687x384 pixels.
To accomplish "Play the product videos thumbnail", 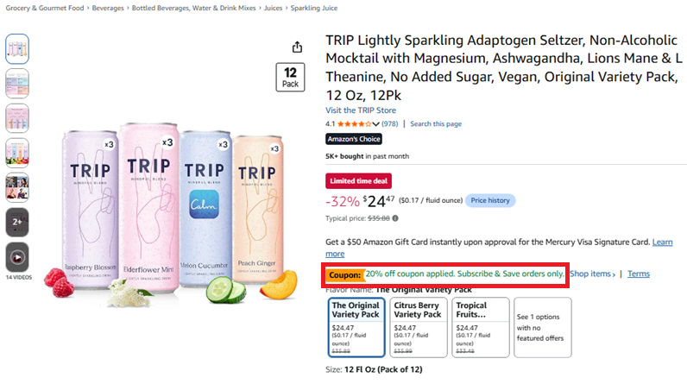I will click(x=17, y=257).
